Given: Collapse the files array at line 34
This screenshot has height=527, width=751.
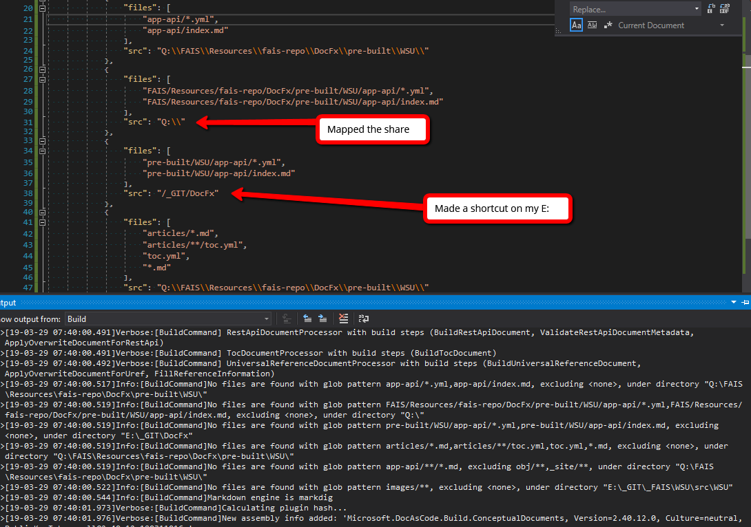Looking at the screenshot, I should [x=42, y=151].
